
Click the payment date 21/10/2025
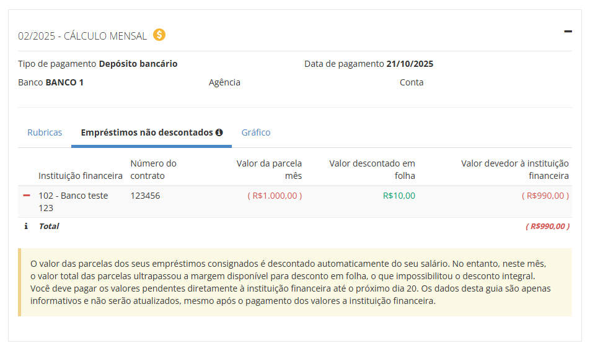410,64
